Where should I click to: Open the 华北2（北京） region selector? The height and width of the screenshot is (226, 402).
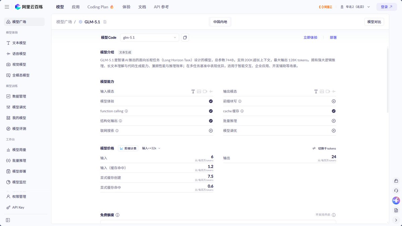(x=355, y=7)
